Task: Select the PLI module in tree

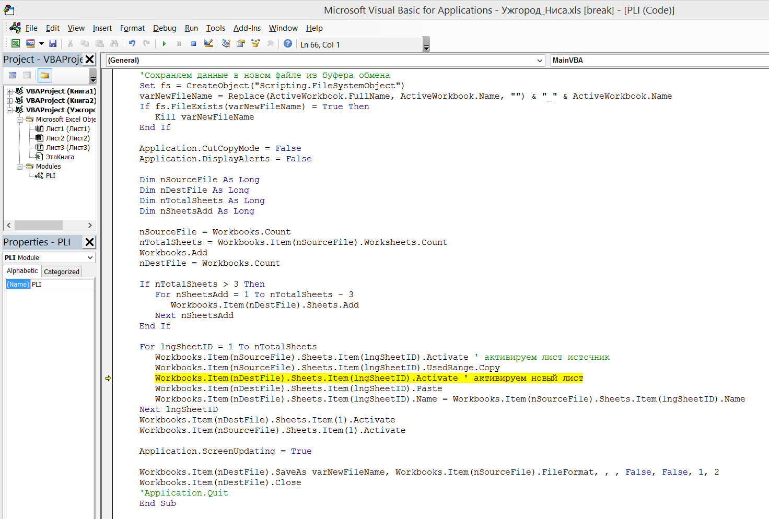Action: tap(50, 176)
